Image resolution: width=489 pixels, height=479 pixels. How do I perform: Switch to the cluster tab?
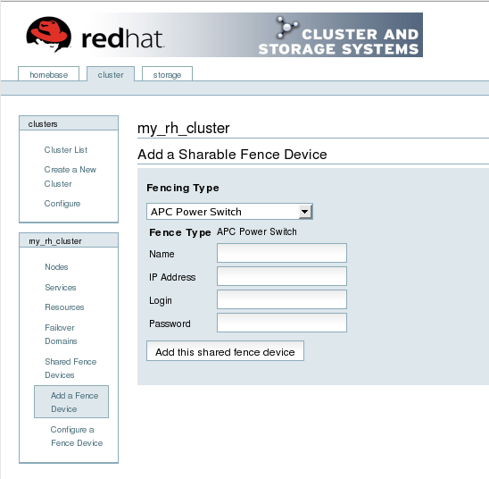point(111,74)
